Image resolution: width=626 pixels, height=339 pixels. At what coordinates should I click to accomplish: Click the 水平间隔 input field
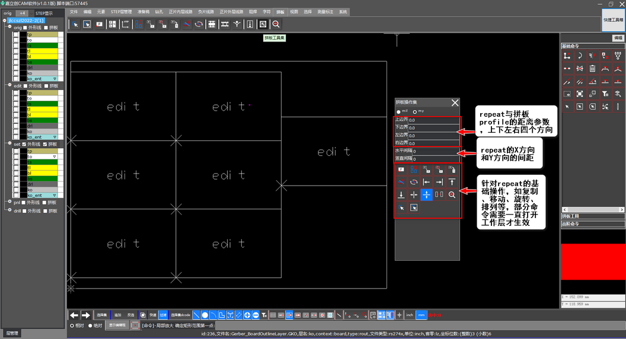[436, 151]
